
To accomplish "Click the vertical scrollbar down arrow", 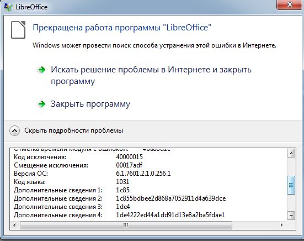I will (x=291, y=216).
